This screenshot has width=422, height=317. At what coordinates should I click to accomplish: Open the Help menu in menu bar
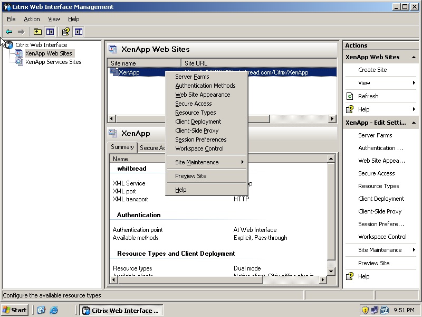click(73, 19)
